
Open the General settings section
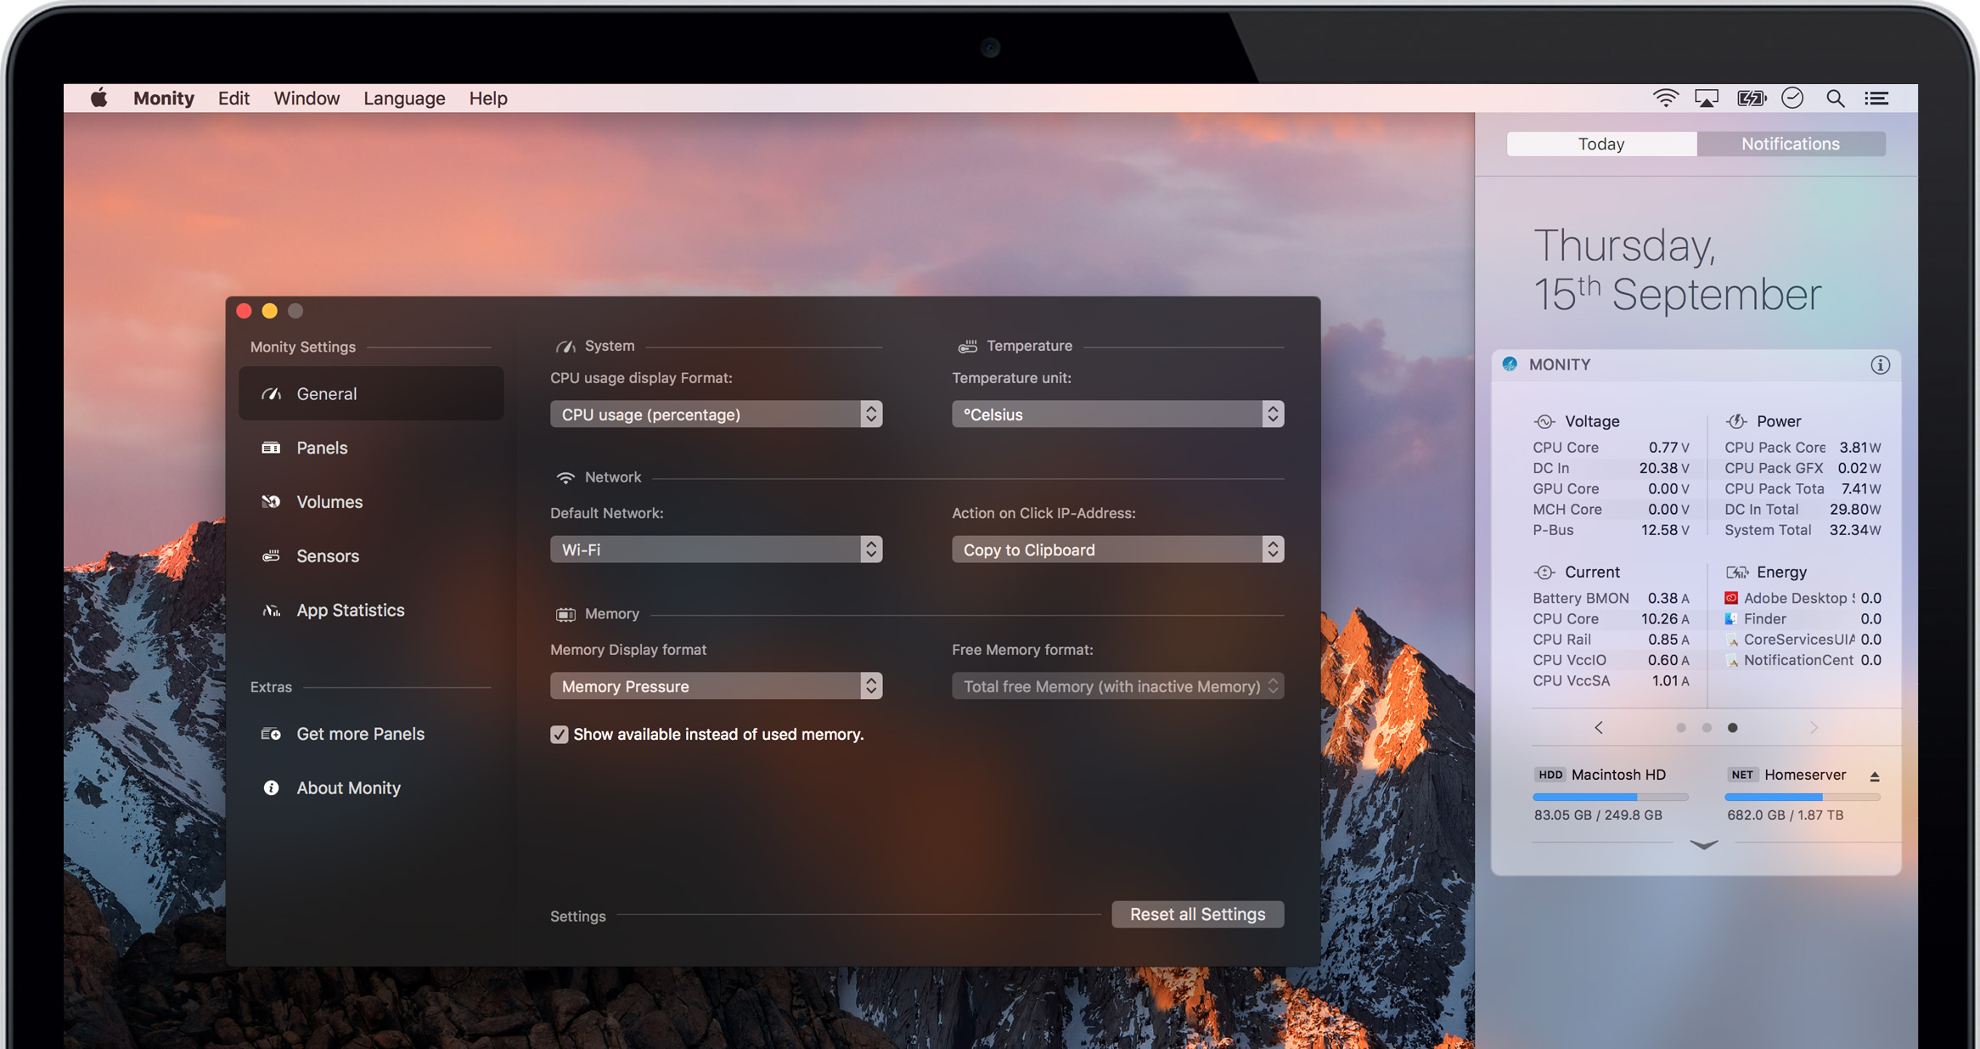click(x=371, y=393)
